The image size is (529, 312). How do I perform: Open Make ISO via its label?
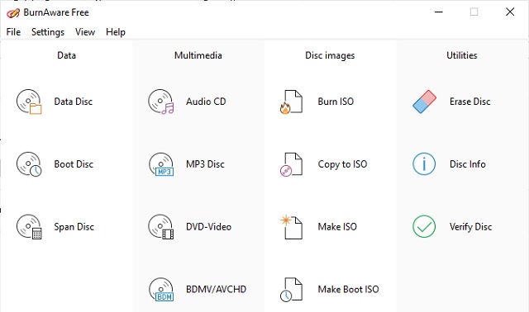click(337, 227)
